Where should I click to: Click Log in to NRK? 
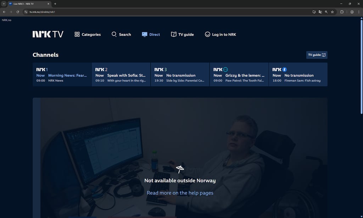click(x=220, y=34)
